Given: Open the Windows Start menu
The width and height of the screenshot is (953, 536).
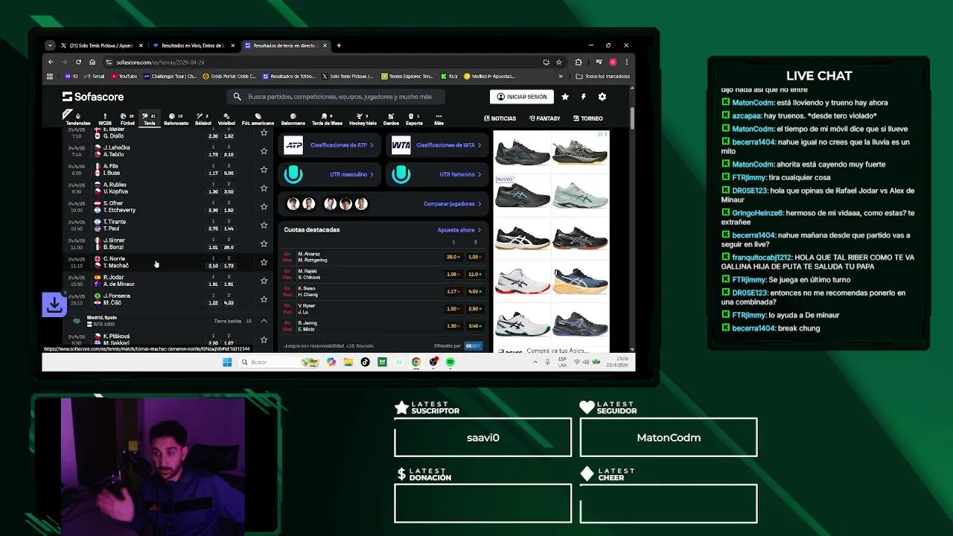Looking at the screenshot, I should (227, 363).
